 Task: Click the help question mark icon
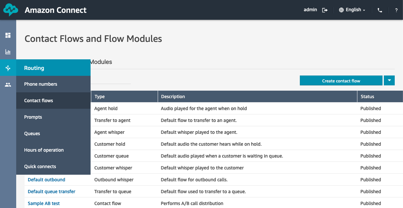tap(396, 10)
